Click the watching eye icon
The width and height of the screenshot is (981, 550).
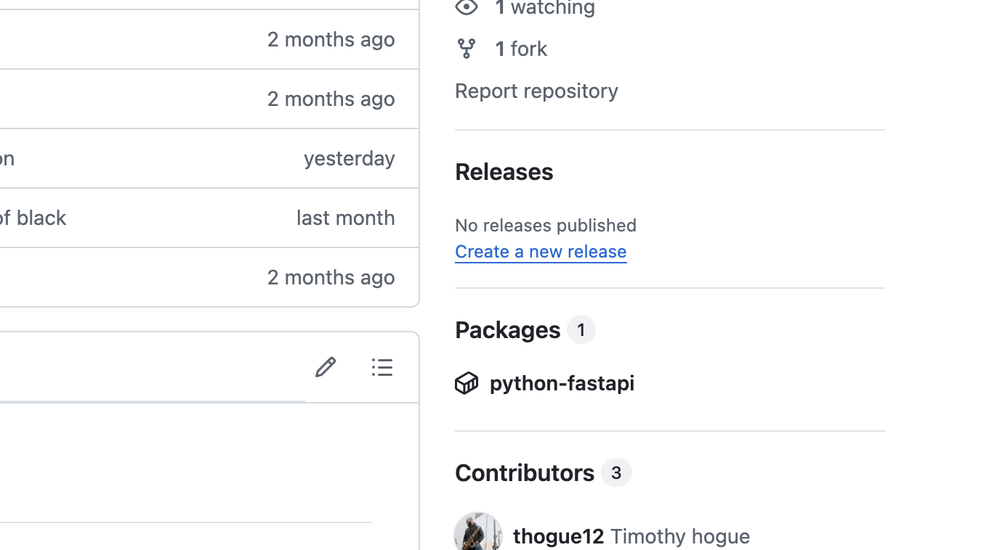[x=467, y=8]
